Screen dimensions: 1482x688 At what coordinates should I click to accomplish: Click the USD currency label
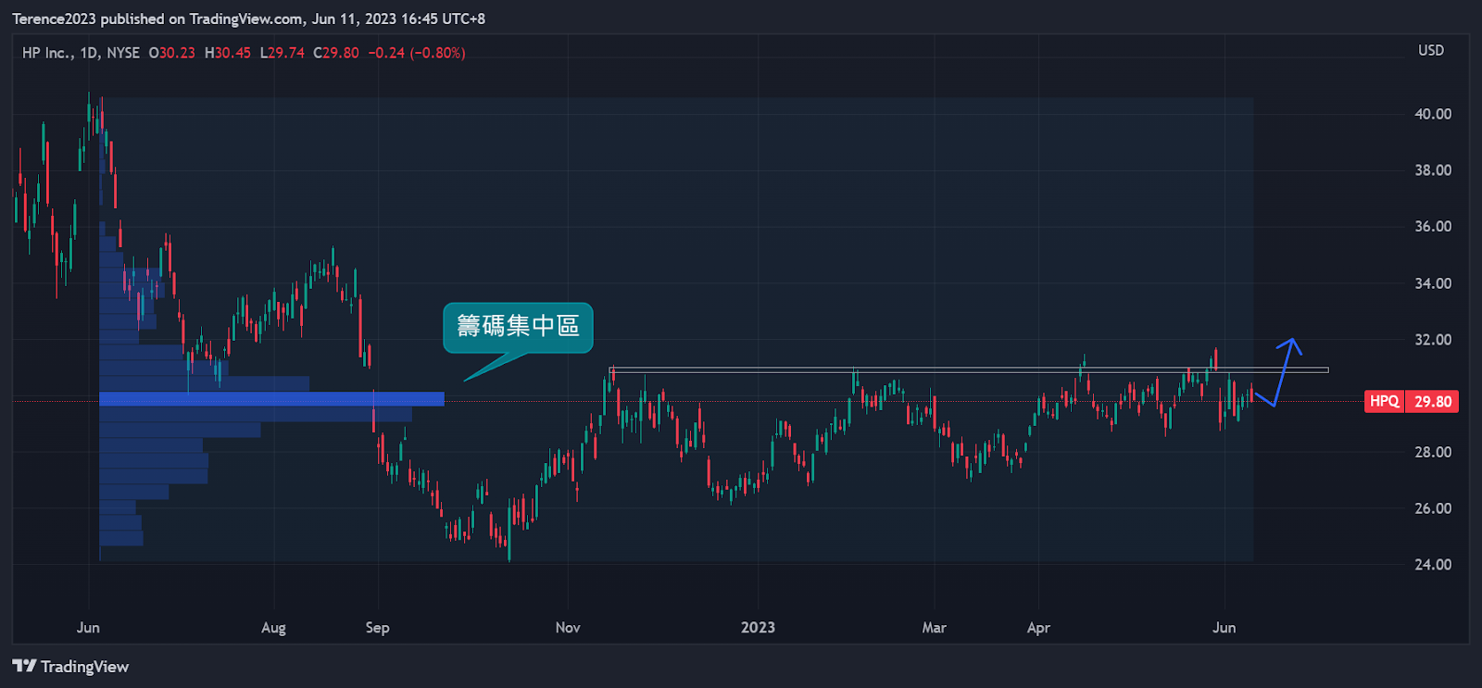point(1431,51)
